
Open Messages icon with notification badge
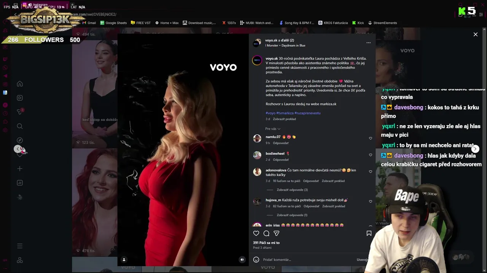(20, 112)
